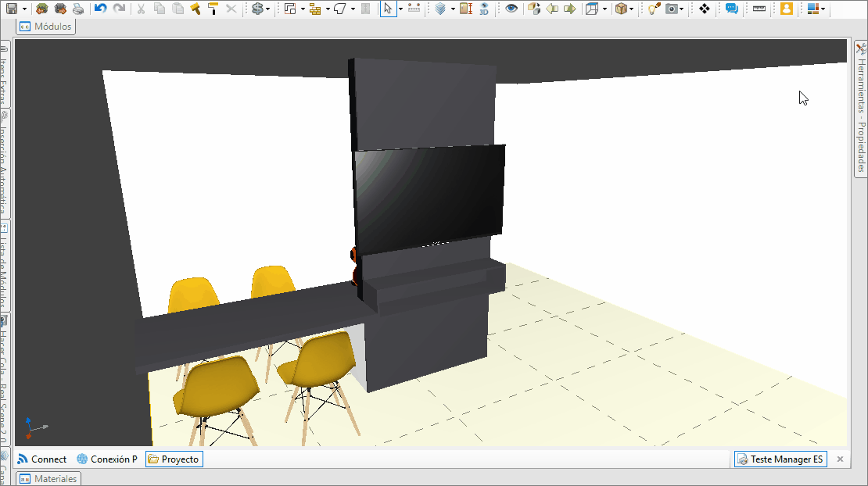Click the right arrow navigation icon
Image resolution: width=868 pixels, height=486 pixels.
(x=569, y=9)
